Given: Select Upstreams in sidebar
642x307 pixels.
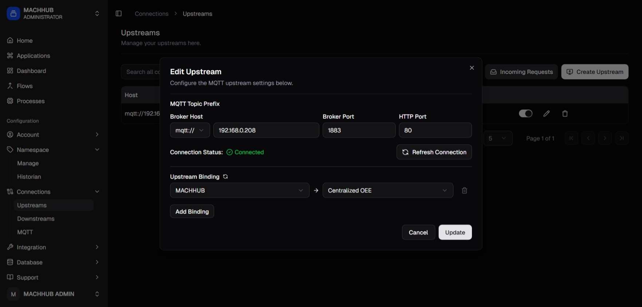Looking at the screenshot, I should tap(54, 205).
